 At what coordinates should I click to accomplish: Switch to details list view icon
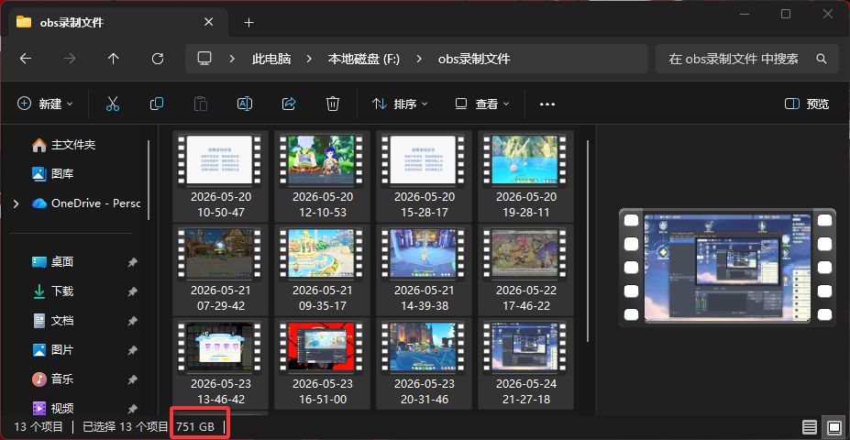click(810, 427)
